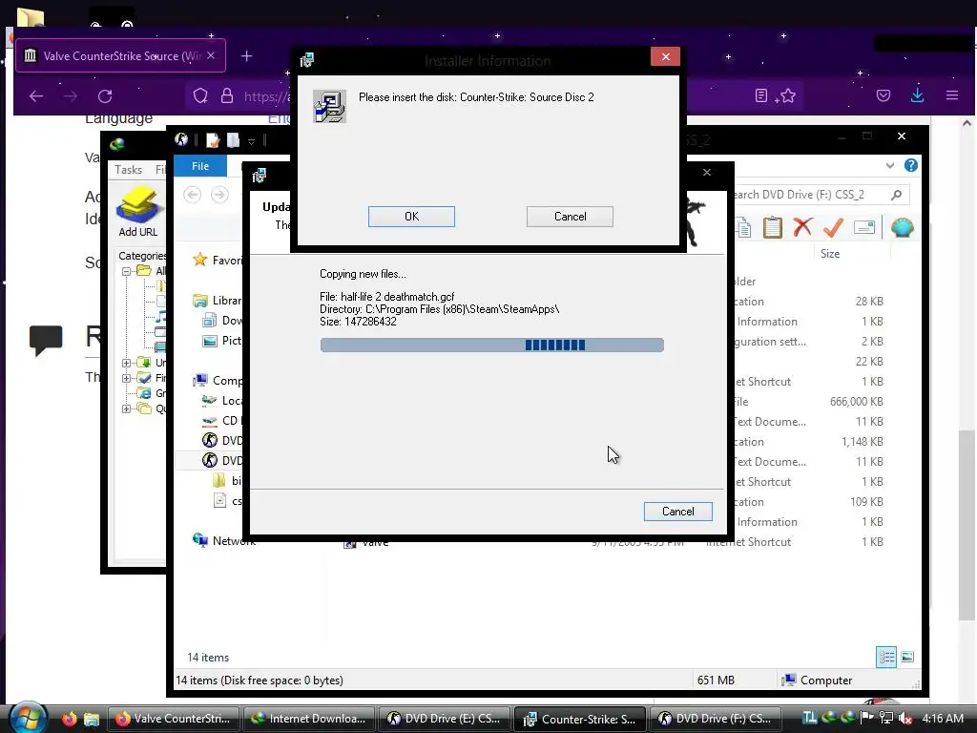This screenshot has height=733, width=977.
Task: Select Favorites in the navigation pane
Action: click(217, 260)
